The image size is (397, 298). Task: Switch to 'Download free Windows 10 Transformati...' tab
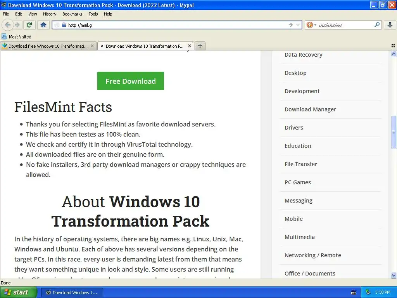[x=48, y=46]
